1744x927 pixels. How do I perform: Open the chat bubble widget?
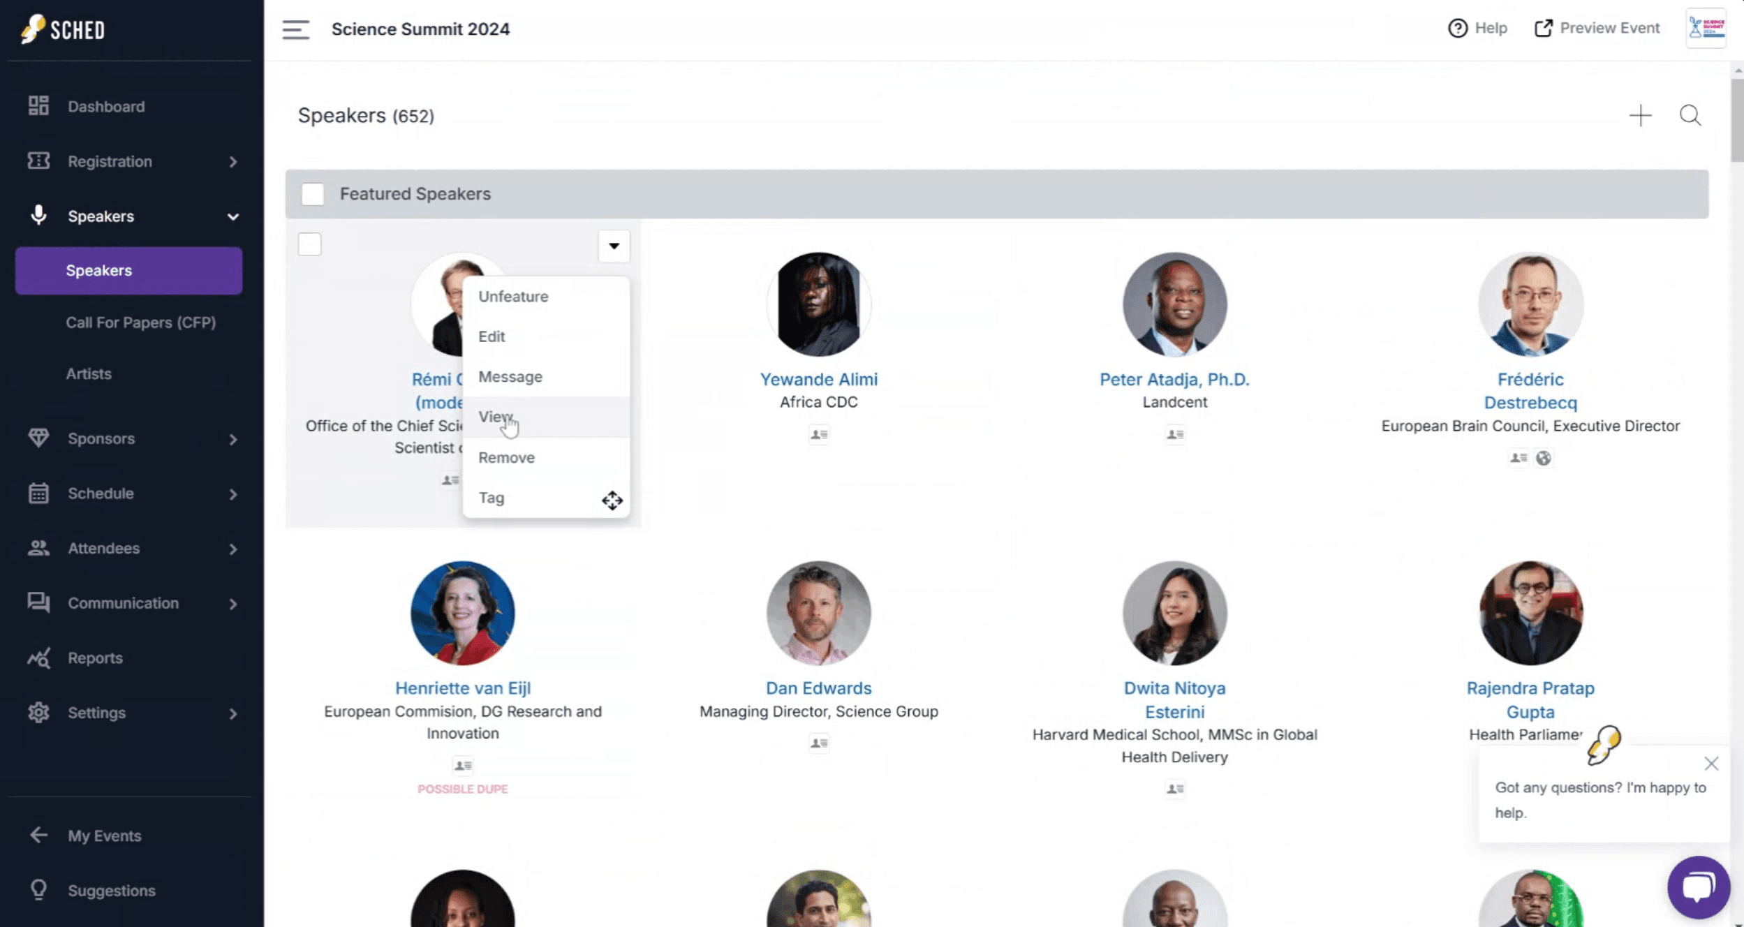1698,887
